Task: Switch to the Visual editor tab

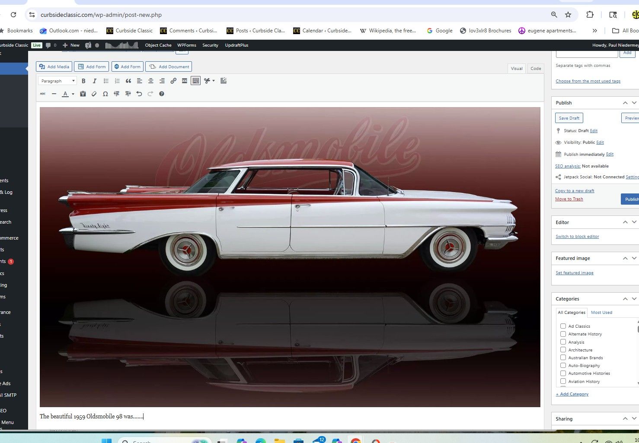Action: tap(517, 68)
